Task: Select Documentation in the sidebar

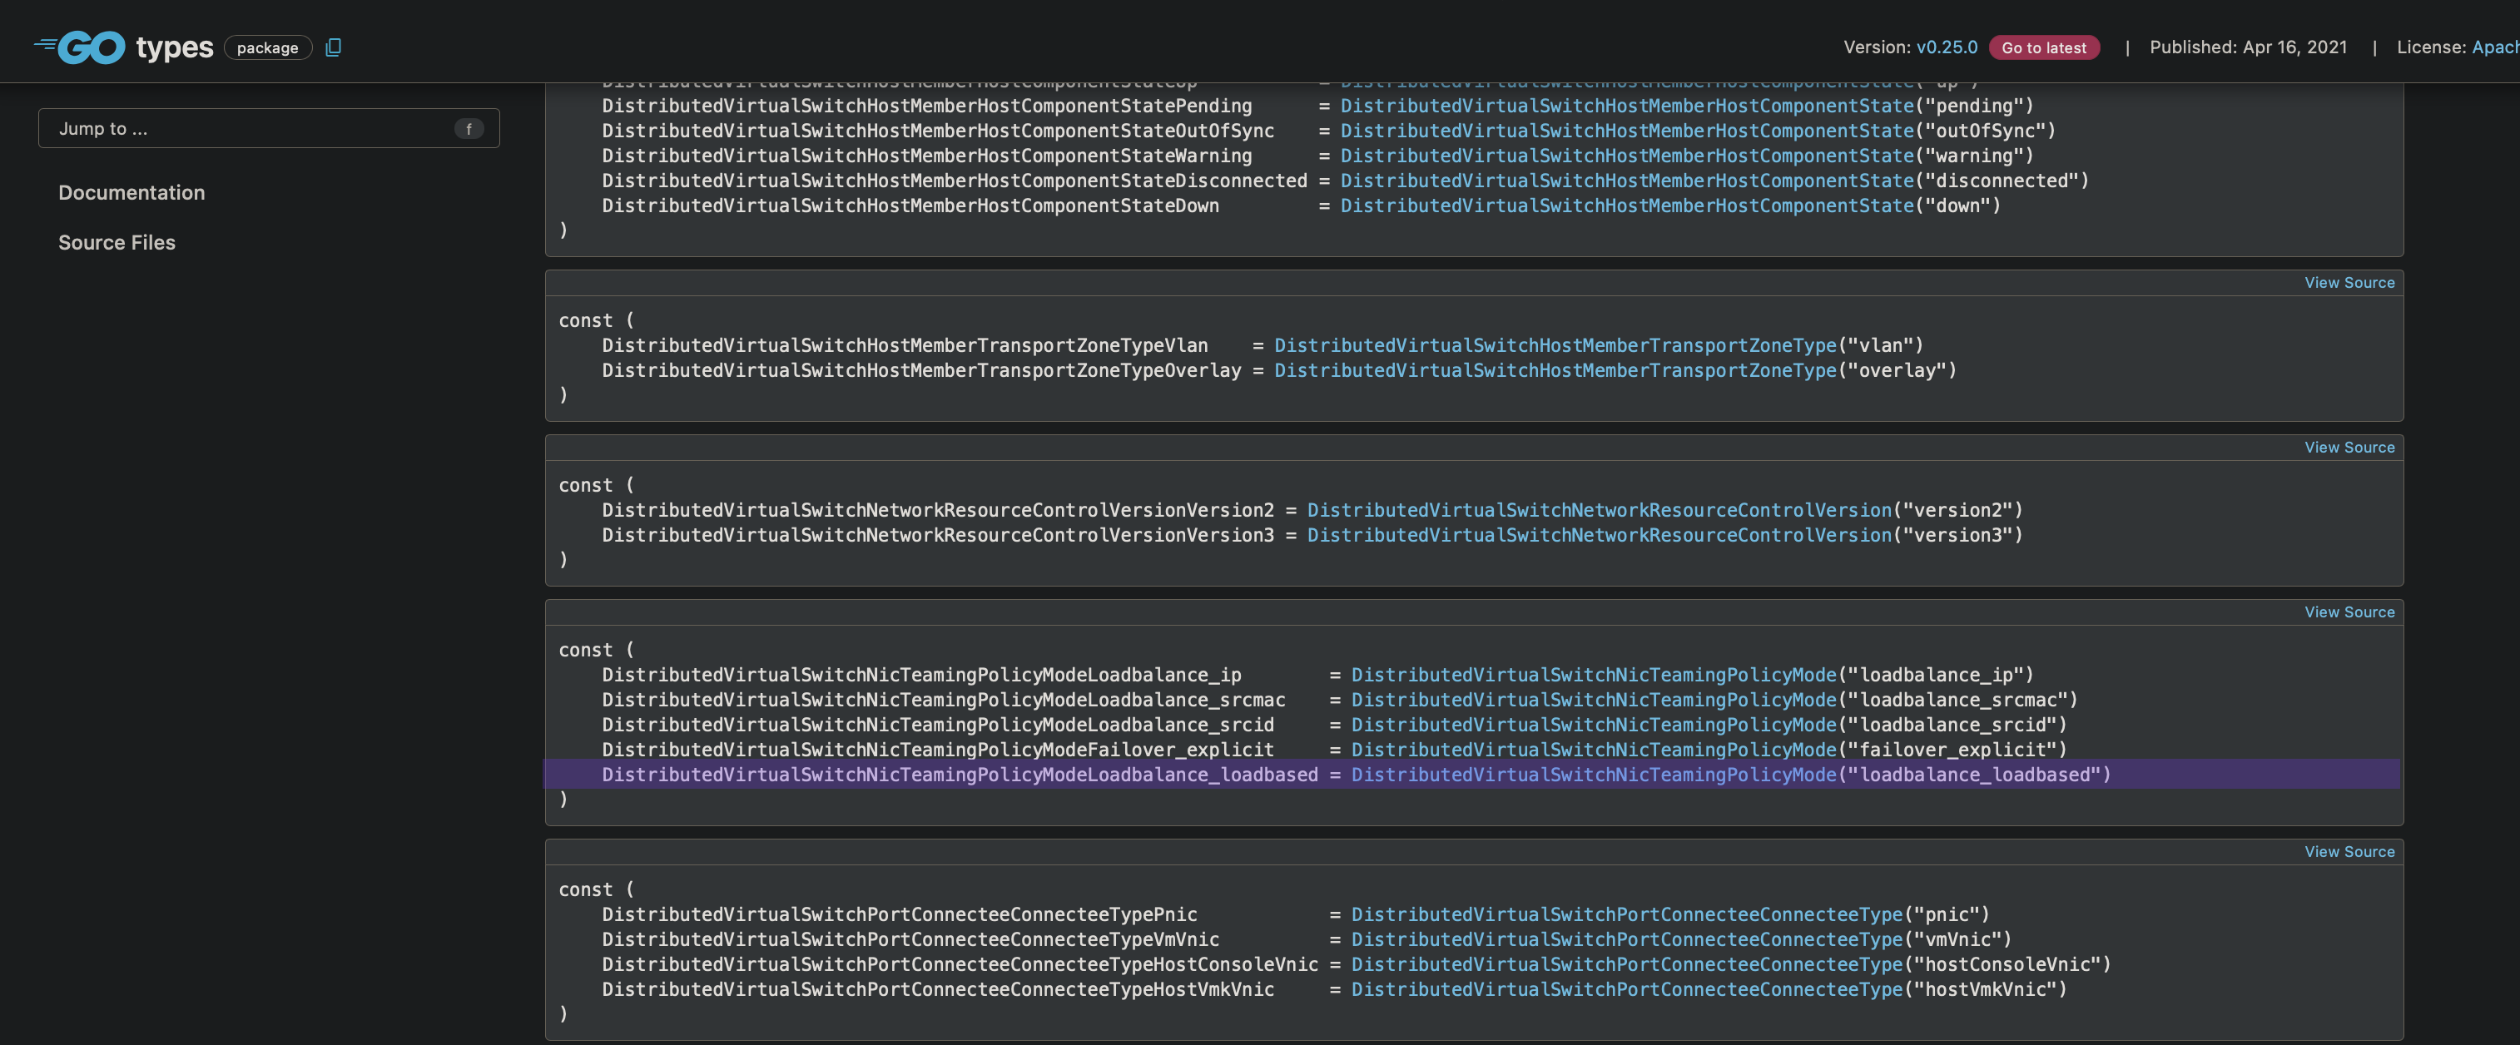Action: click(131, 192)
